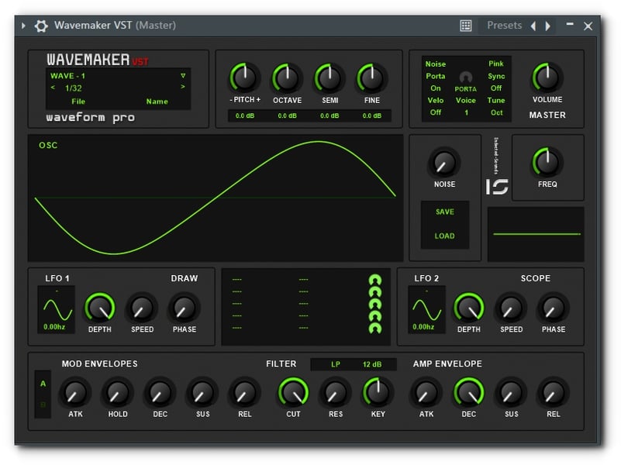The width and height of the screenshot is (621, 465).
Task: Open the plugin settings gear icon
Action: [x=41, y=26]
